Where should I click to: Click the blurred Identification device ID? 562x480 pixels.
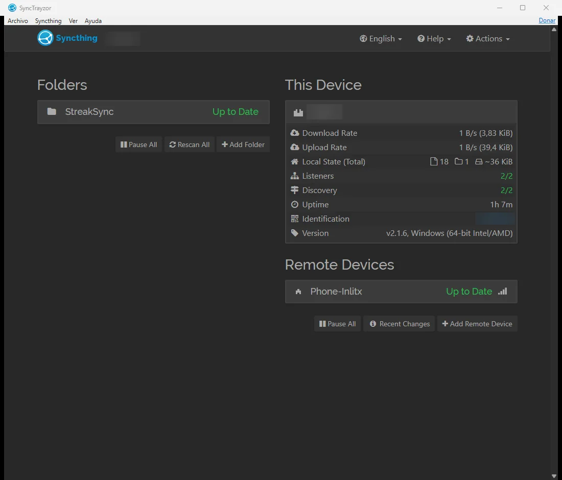[495, 219]
